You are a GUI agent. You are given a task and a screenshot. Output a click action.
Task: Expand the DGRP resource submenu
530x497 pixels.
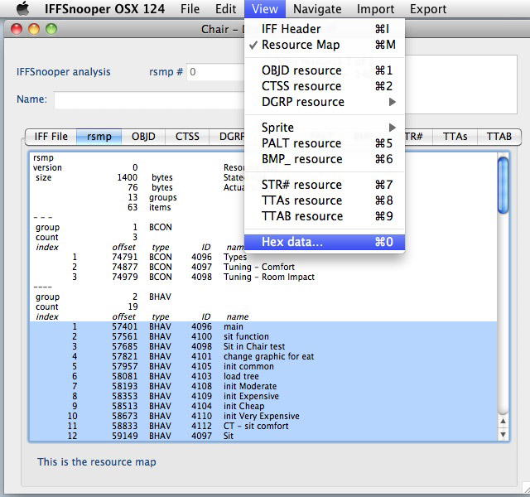coord(325,102)
